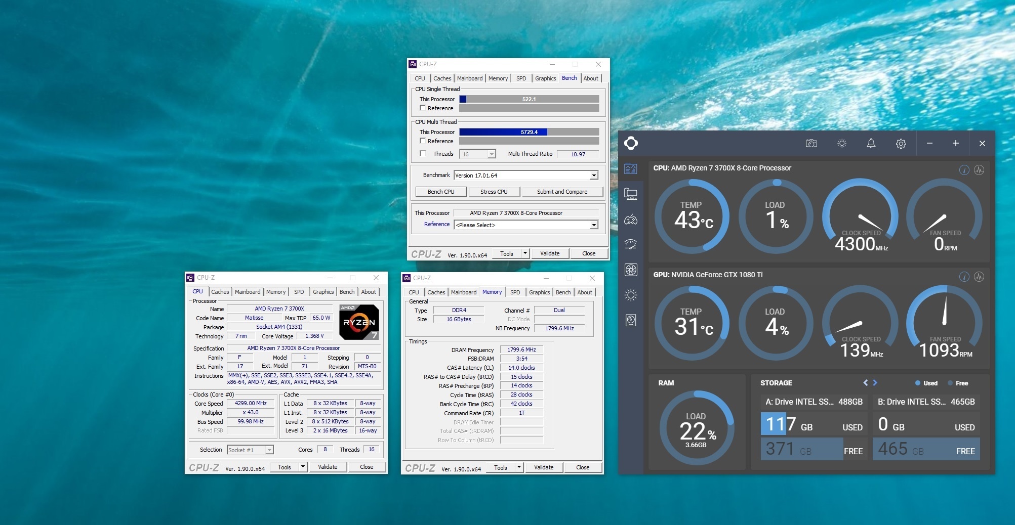The height and width of the screenshot is (525, 1015).
Task: Open the lighting sun sidebar icon
Action: point(631,295)
